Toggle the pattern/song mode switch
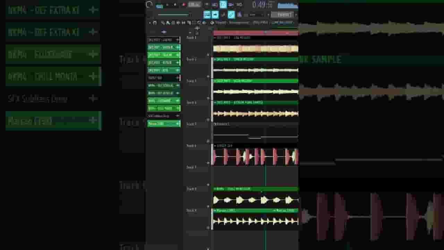Screen dimensions: 444x250 tap(160, 5)
